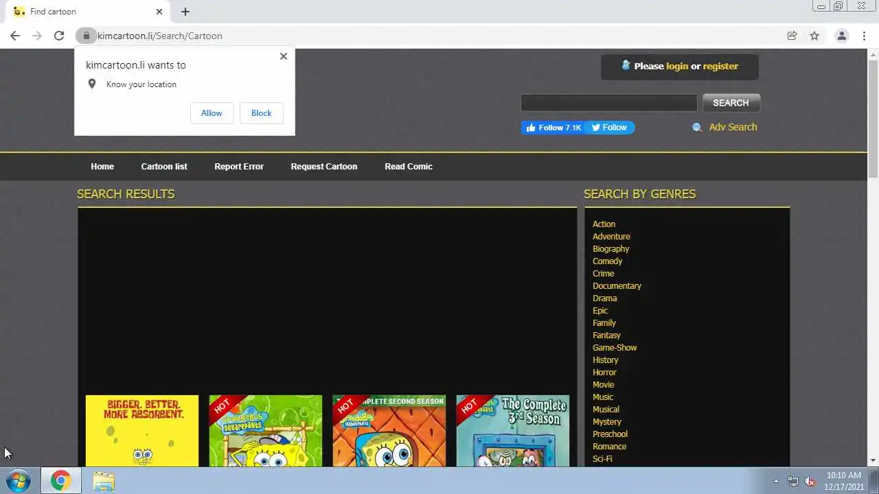Open the Windows Start button
The height and width of the screenshot is (494, 879).
point(19,481)
